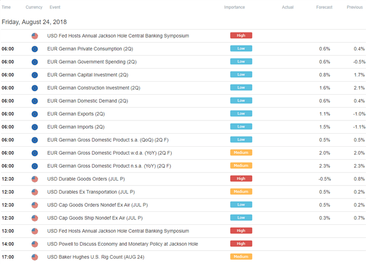The image size is (366, 264).
Task: Click Medium badge for German GDP n.s.a.
Action: pyautogui.click(x=241, y=166)
